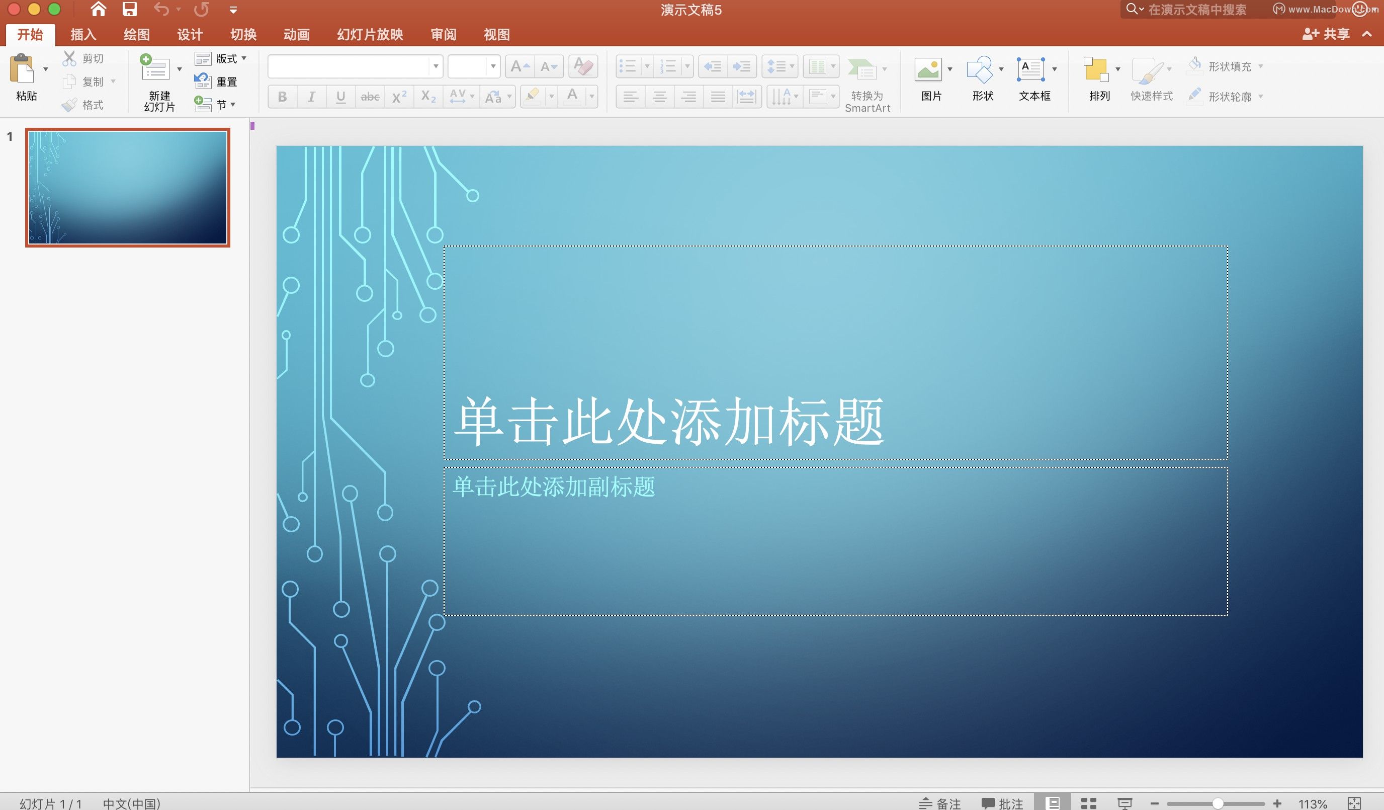Click the zoom slider handle

click(1218, 803)
